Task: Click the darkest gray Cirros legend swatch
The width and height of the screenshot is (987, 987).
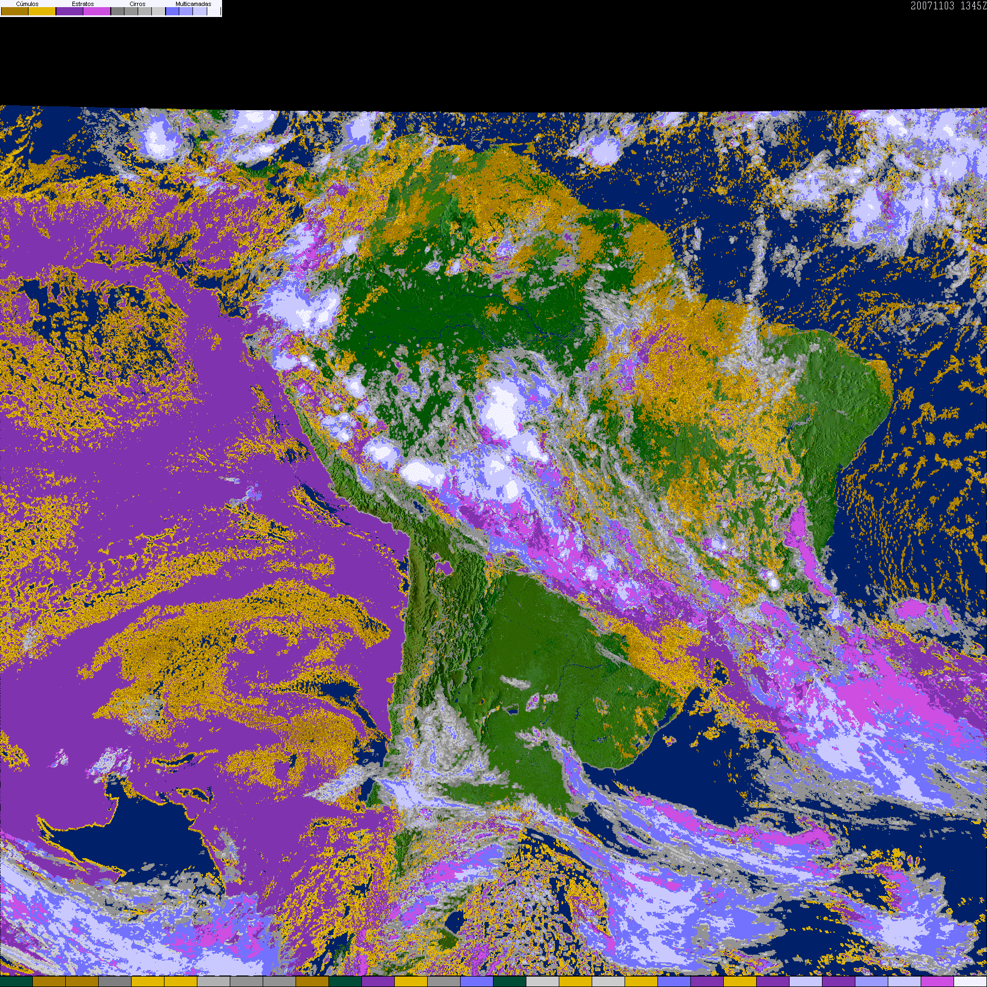Action: pyautogui.click(x=117, y=12)
